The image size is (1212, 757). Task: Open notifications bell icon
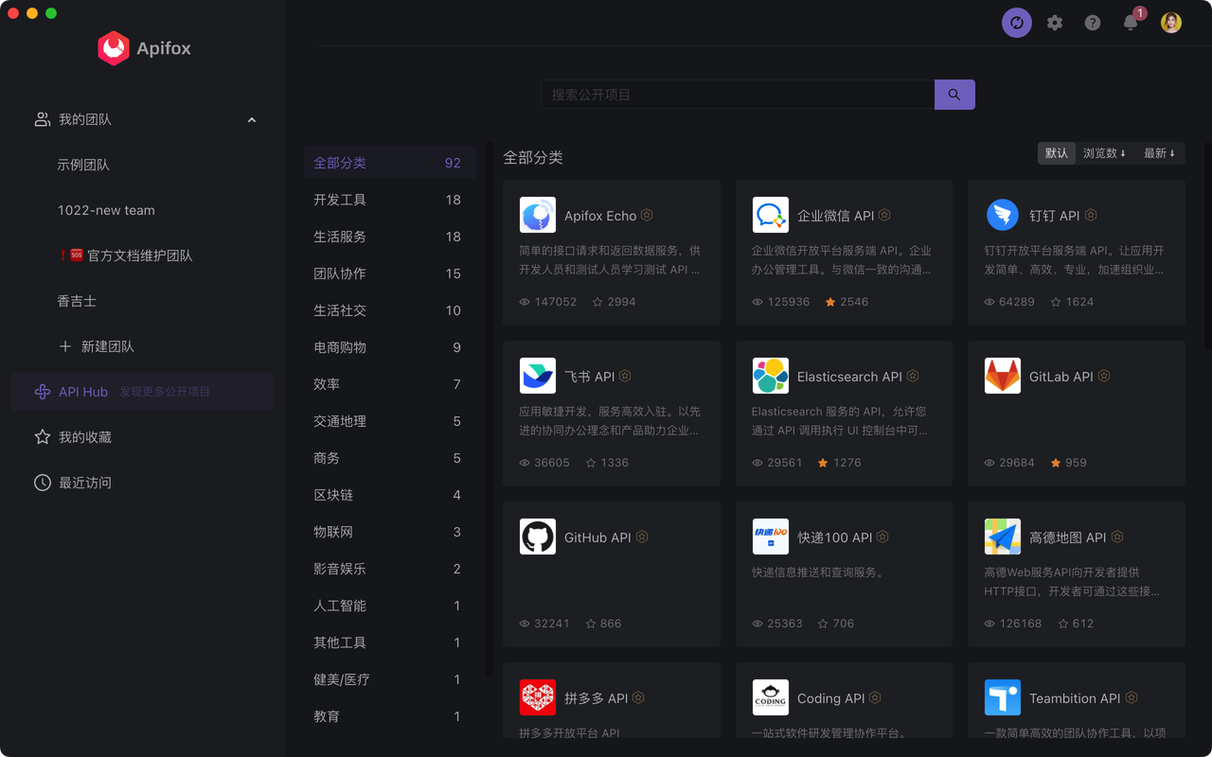pyautogui.click(x=1131, y=23)
